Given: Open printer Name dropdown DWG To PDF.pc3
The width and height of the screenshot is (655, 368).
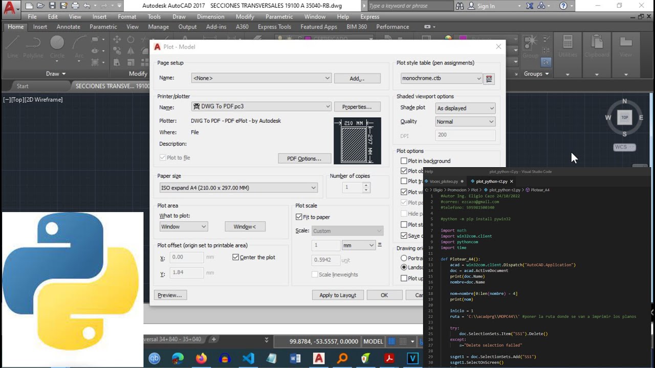Looking at the screenshot, I should (x=261, y=106).
